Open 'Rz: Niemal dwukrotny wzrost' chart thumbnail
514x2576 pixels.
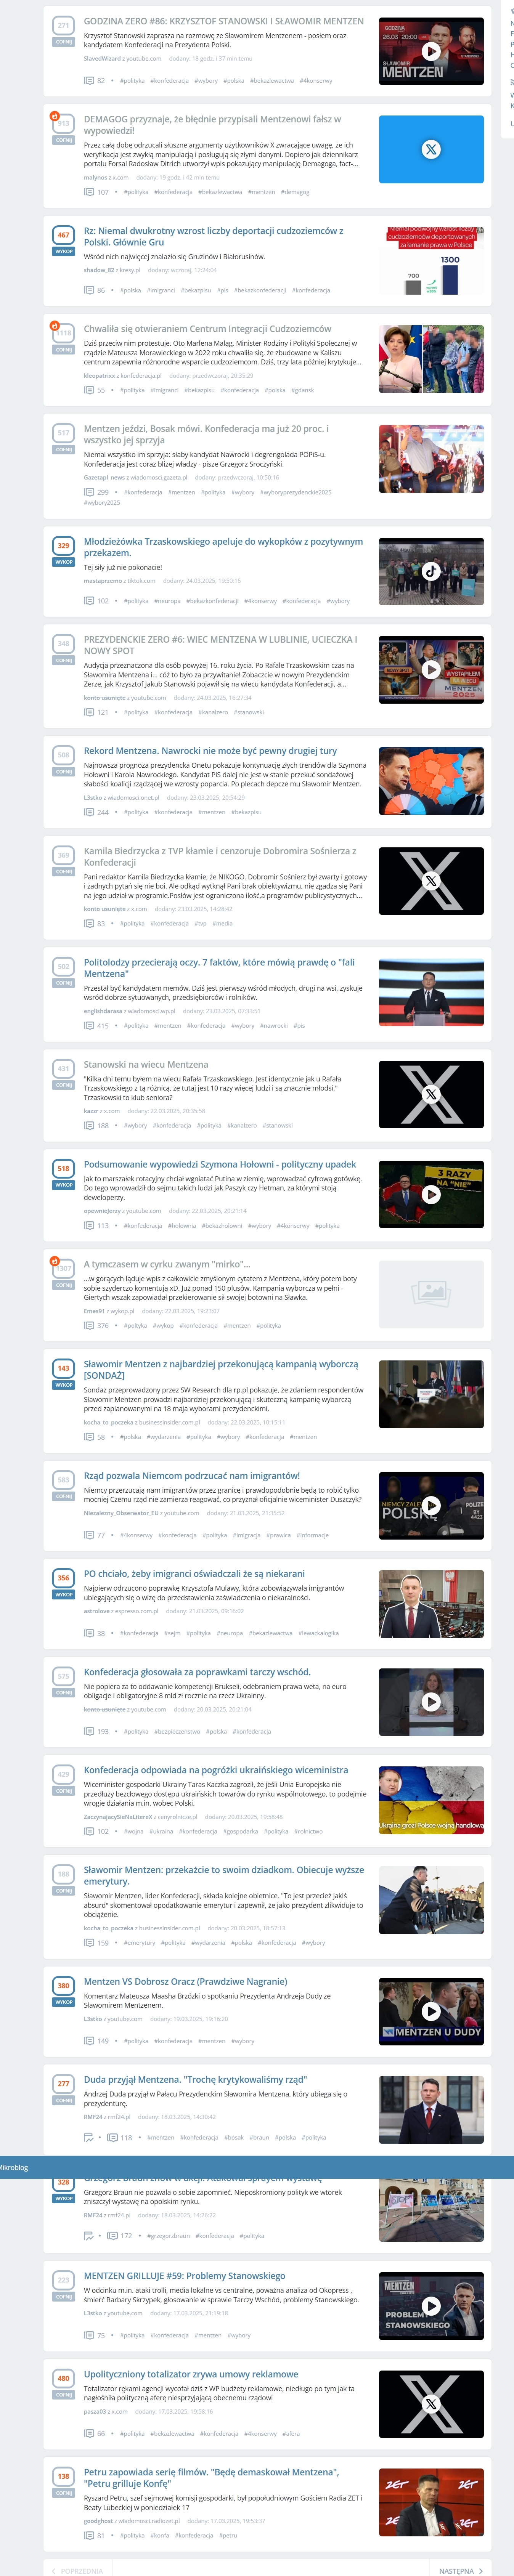[x=431, y=261]
